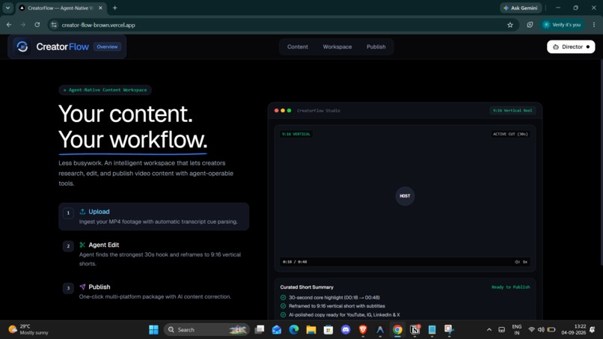Click the CreatorFlow logo icon
This screenshot has width=603, height=339.
coord(22,46)
